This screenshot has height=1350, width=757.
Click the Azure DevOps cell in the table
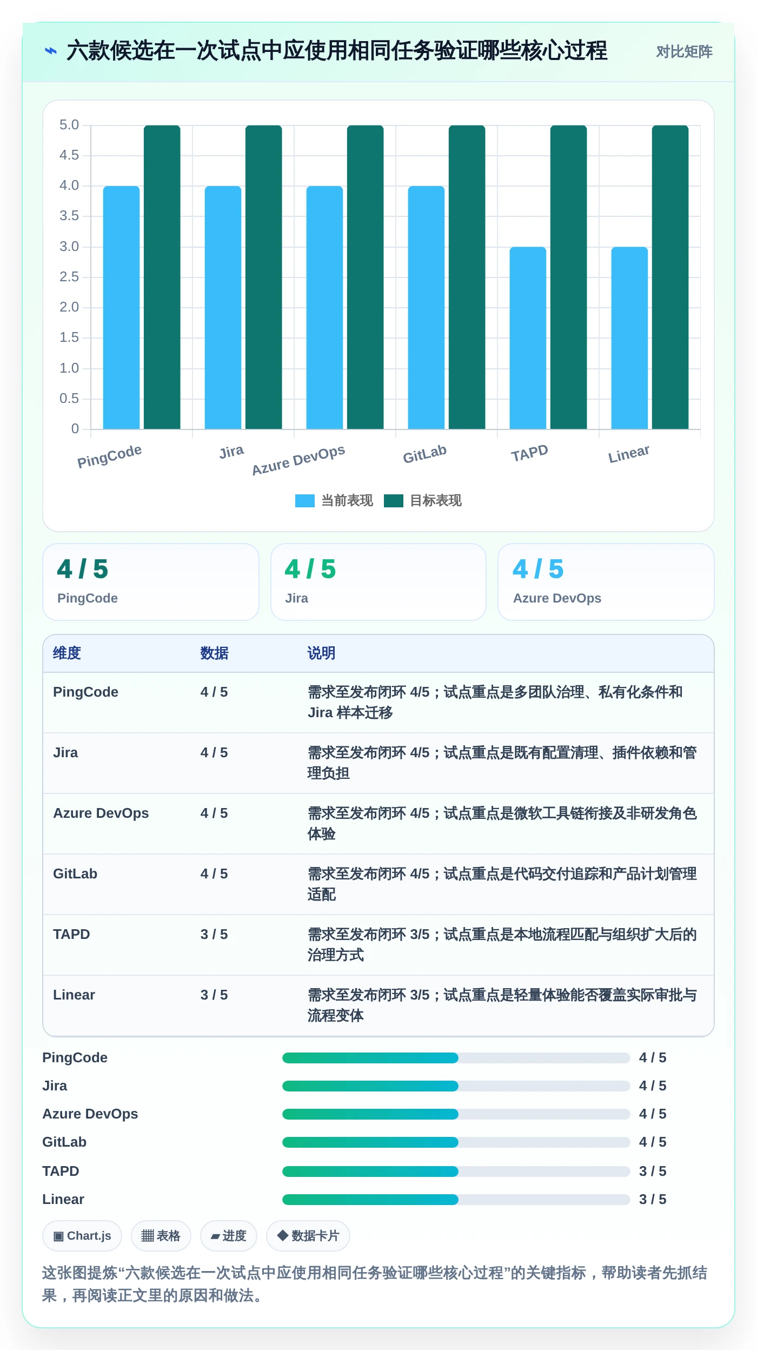[x=101, y=813]
